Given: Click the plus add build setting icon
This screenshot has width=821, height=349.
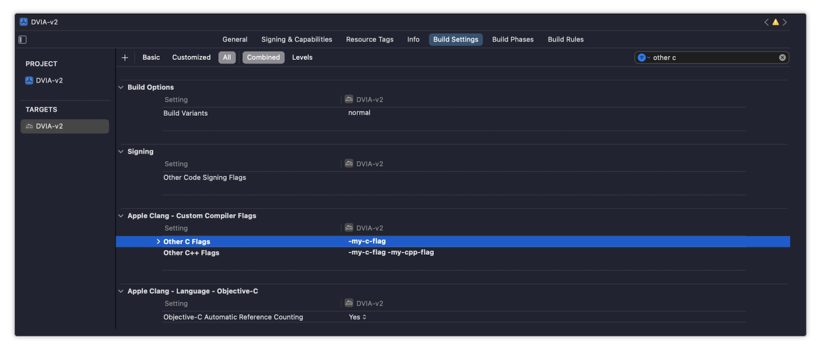Looking at the screenshot, I should (x=125, y=57).
